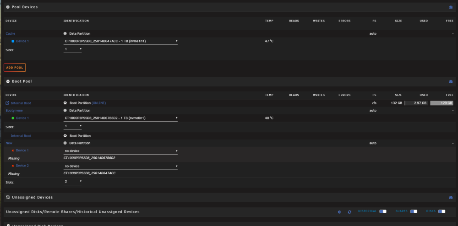Viewport: 458px width, 226px height.
Task: Click the 47 °C temperature value
Action: tap(269, 41)
